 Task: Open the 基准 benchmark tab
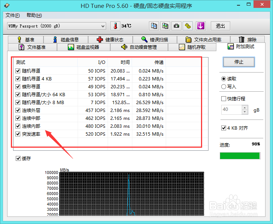[x=26, y=39]
